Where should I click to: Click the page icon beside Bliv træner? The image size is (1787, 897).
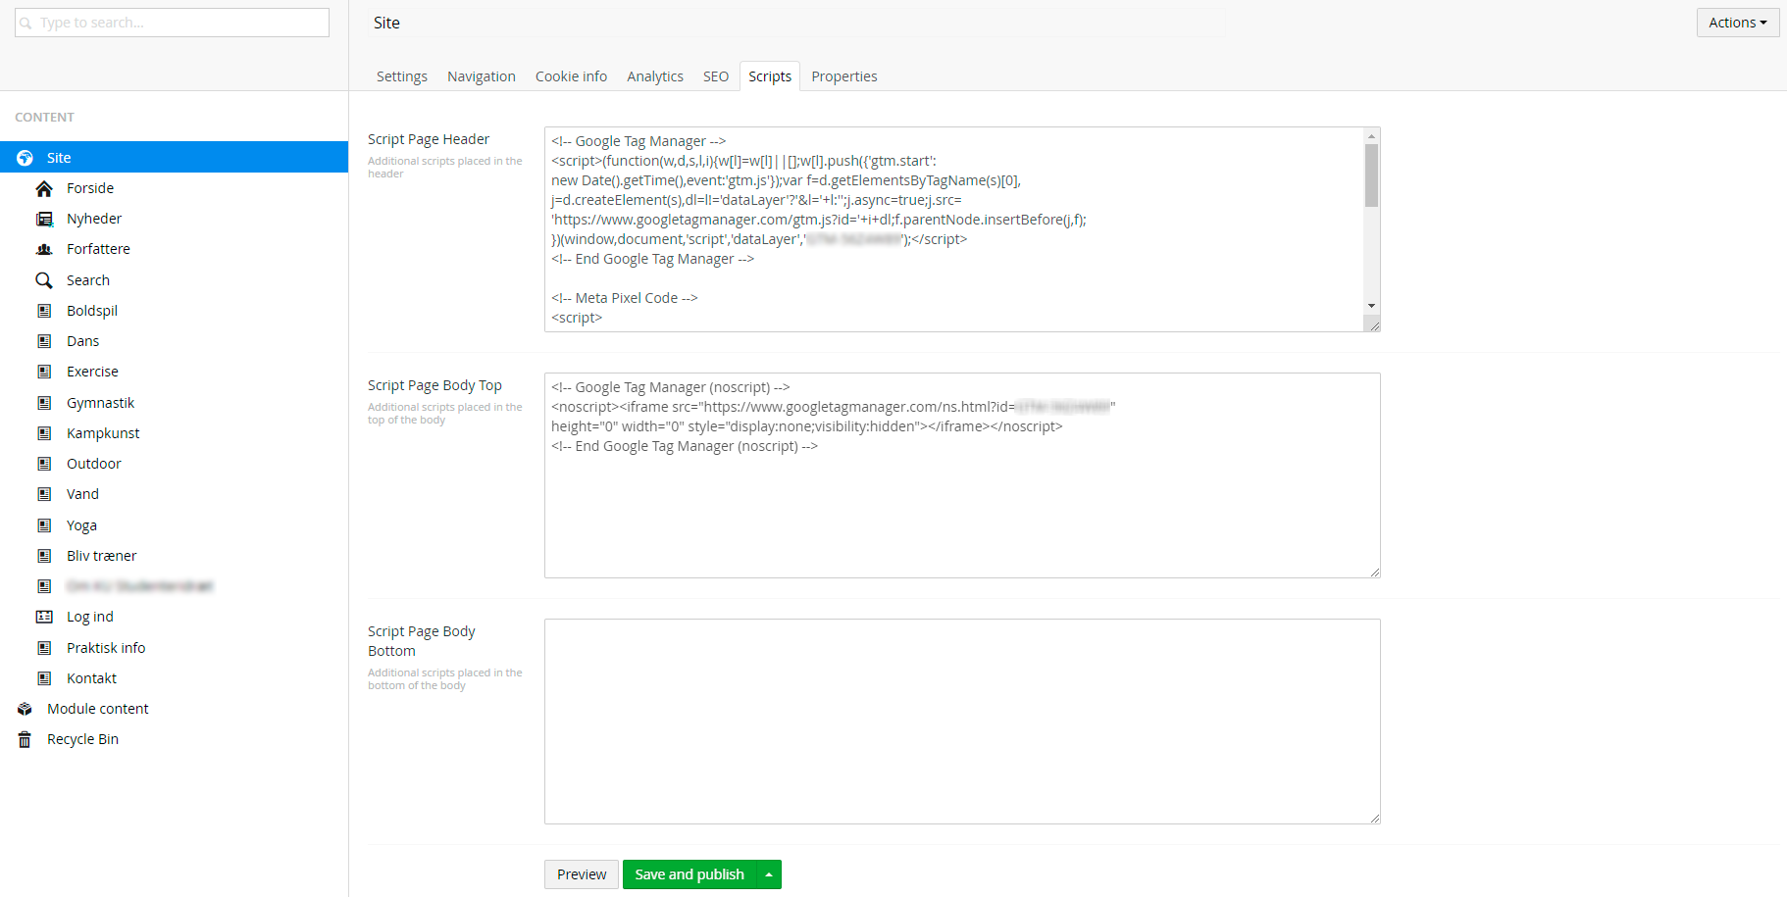(x=44, y=556)
